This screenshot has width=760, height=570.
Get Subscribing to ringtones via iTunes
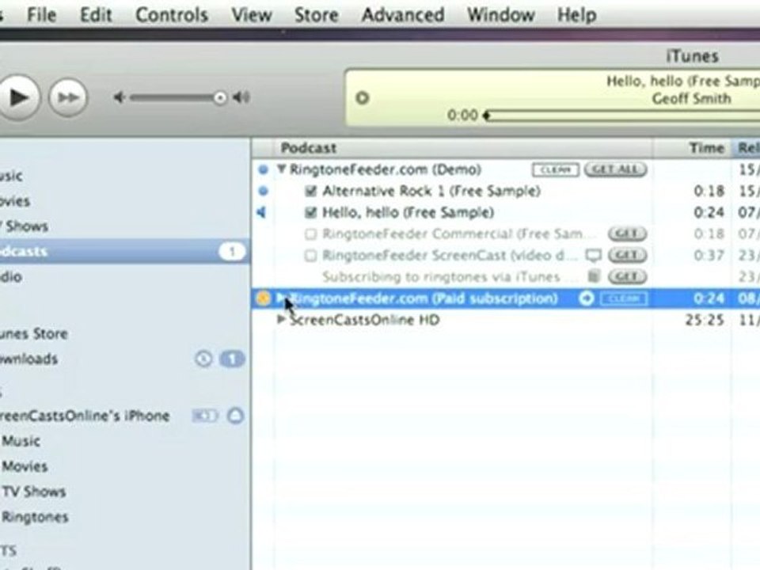[627, 277]
